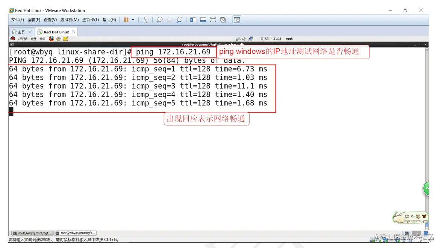The height and width of the screenshot is (248, 441).
Task: Click the root user label in panel
Action: 289,39
